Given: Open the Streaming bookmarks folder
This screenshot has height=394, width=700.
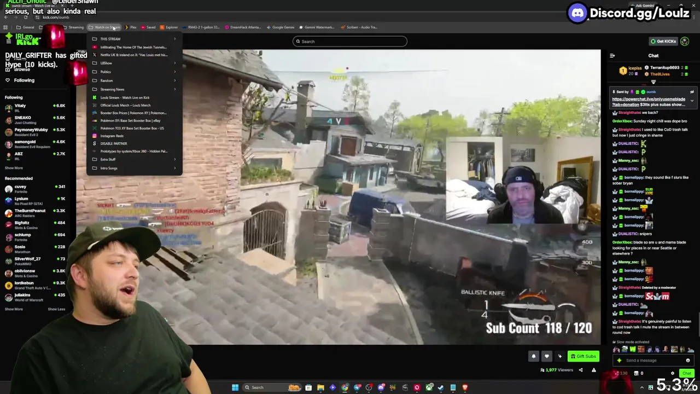Looking at the screenshot, I should click(x=73, y=27).
